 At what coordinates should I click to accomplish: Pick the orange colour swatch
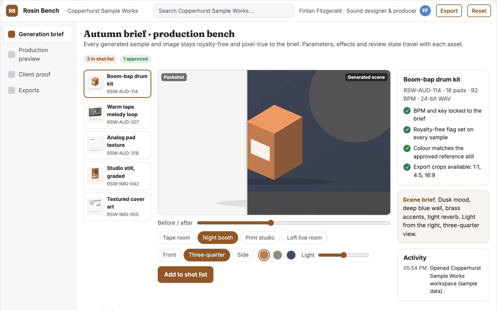tap(264, 255)
